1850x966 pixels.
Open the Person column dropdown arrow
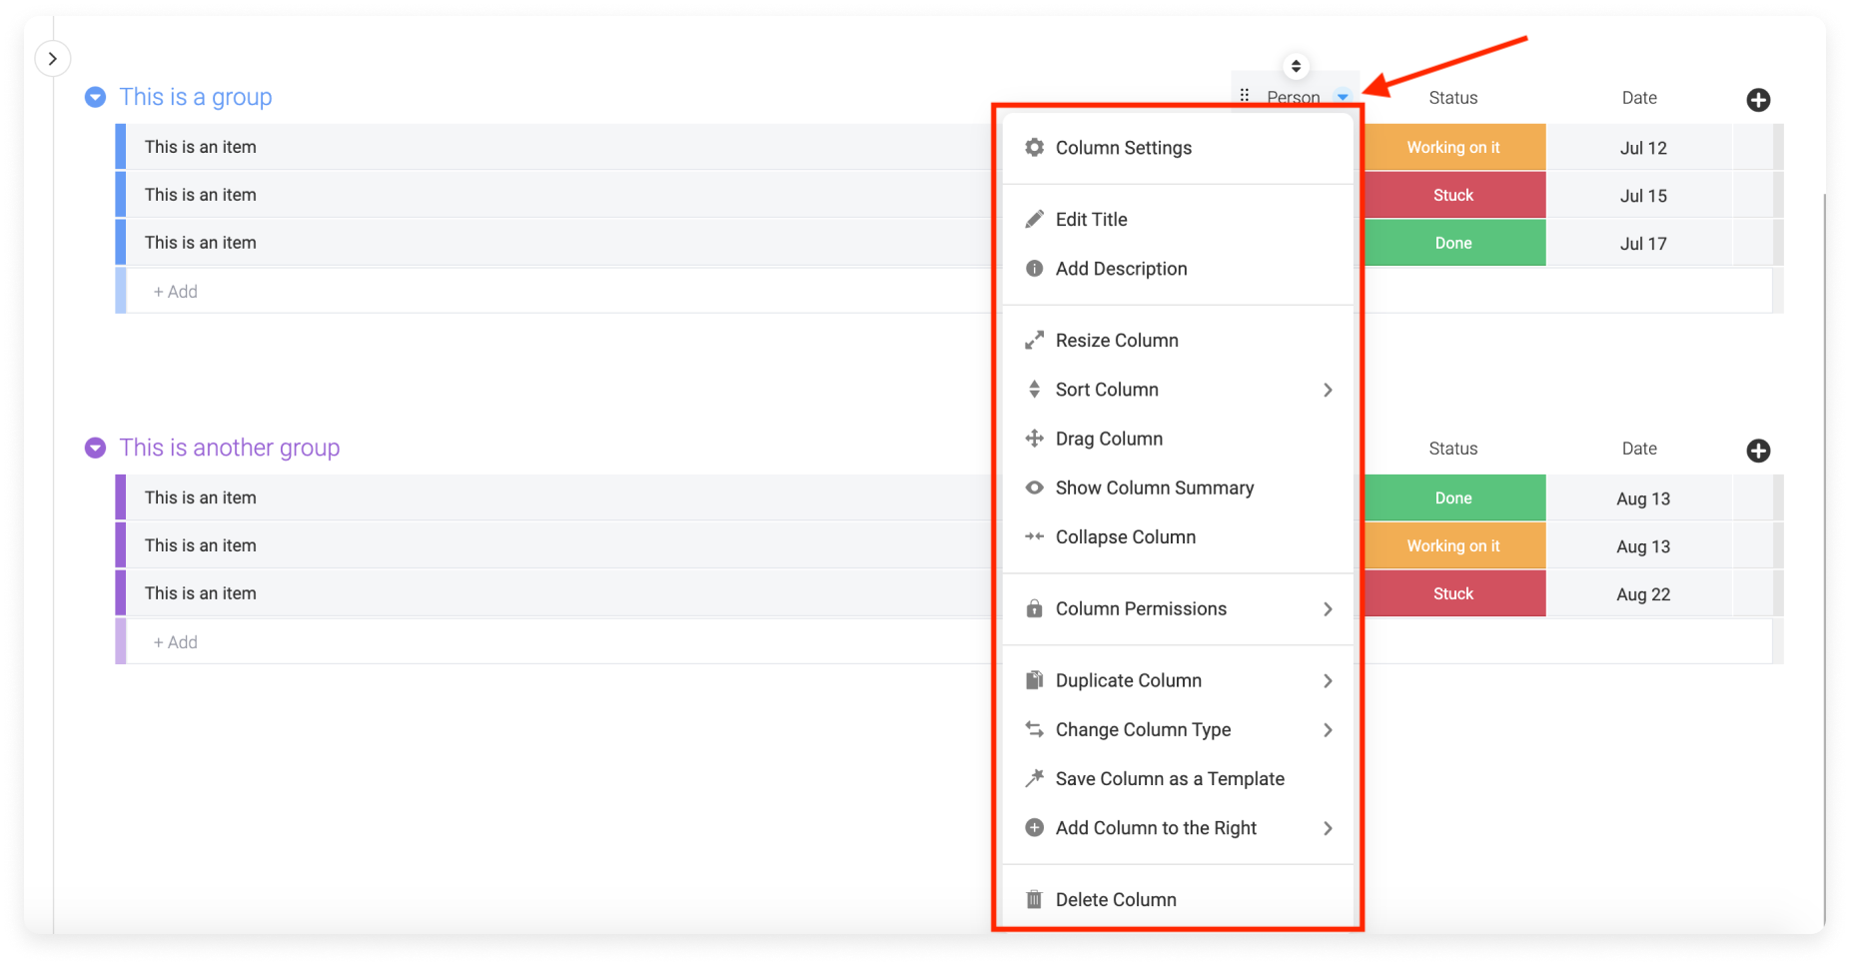coord(1343,97)
